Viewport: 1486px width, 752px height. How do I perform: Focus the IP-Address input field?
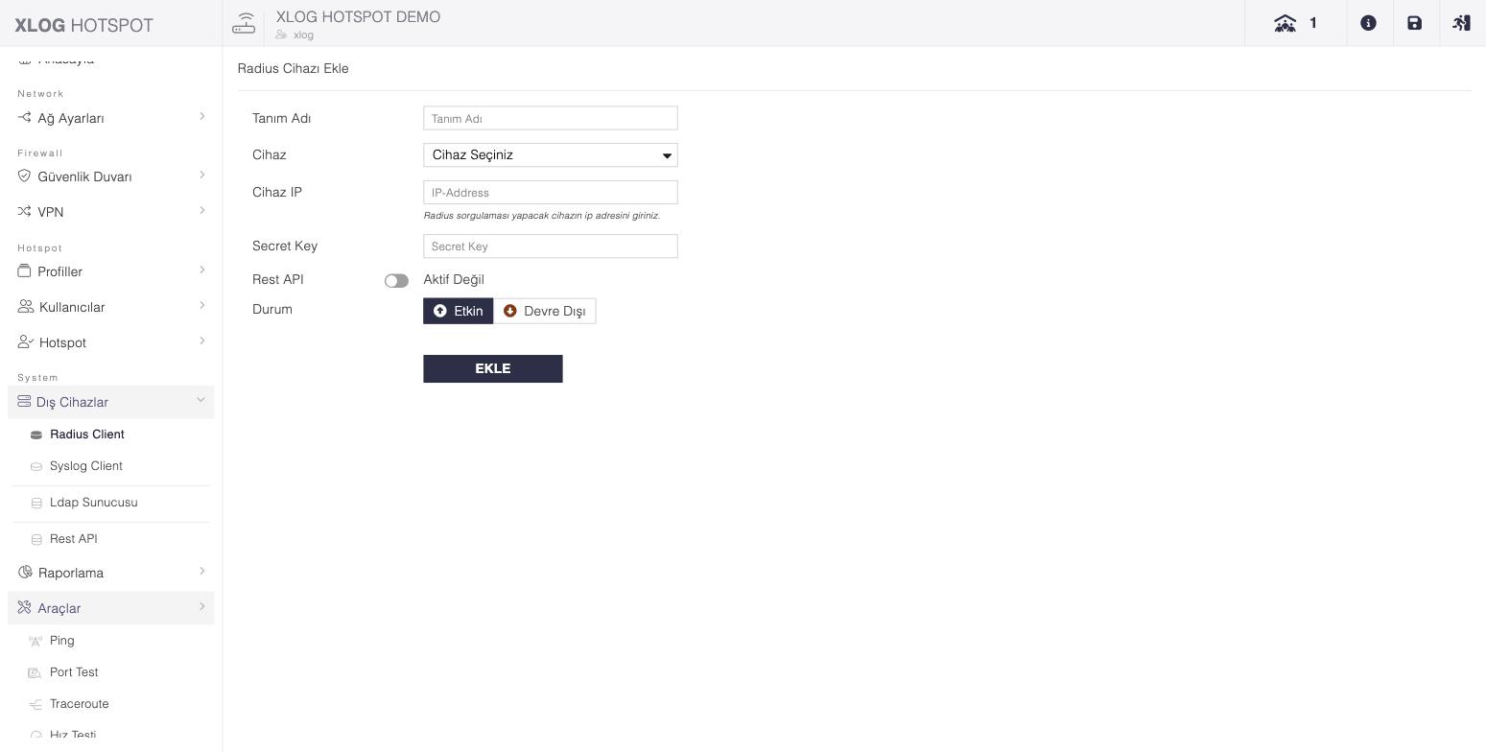(x=551, y=192)
